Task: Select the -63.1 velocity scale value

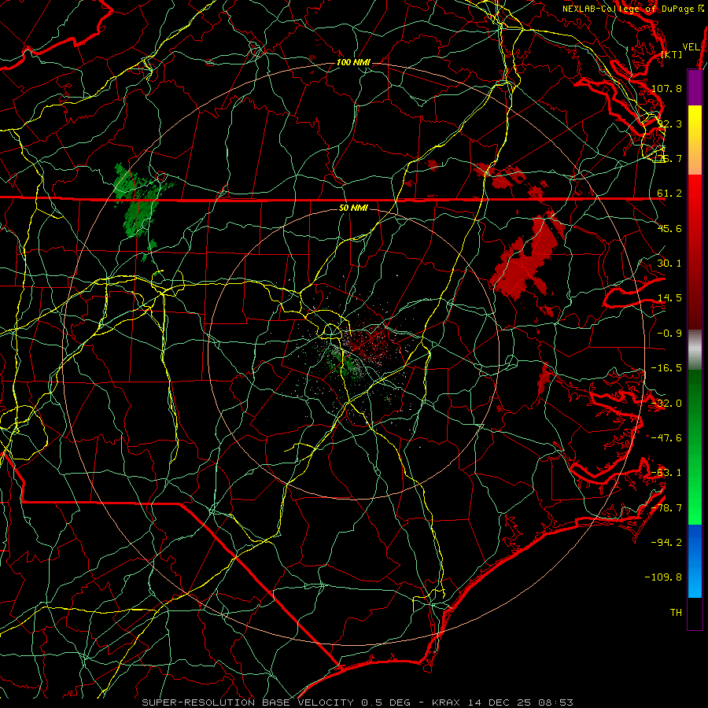Action: 666,473
